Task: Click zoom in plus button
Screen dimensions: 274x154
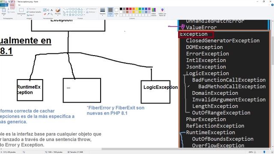Action: pyautogui.click(x=272, y=152)
